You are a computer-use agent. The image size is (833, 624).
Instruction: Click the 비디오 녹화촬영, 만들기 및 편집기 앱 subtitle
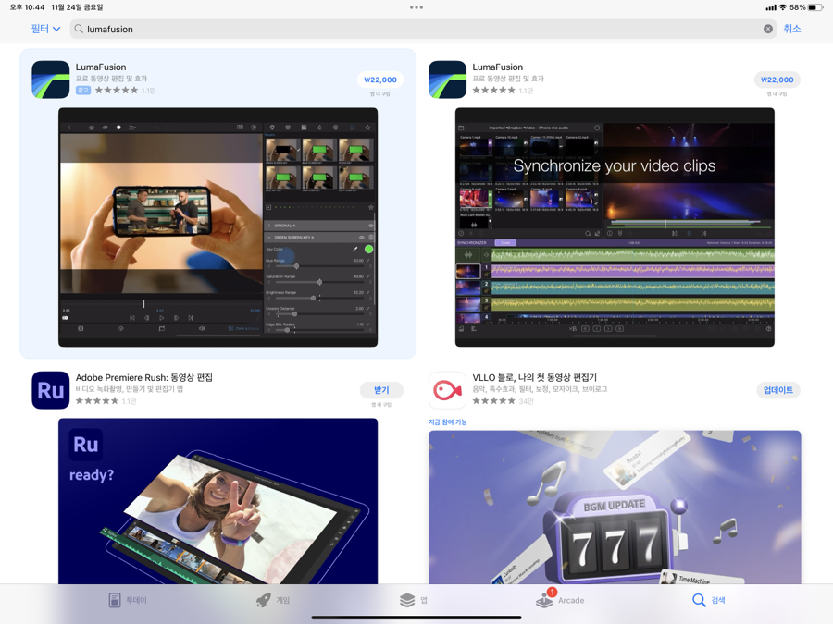[129, 389]
